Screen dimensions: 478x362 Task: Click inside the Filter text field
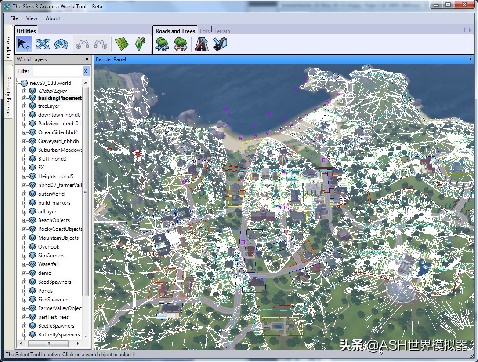click(58, 71)
